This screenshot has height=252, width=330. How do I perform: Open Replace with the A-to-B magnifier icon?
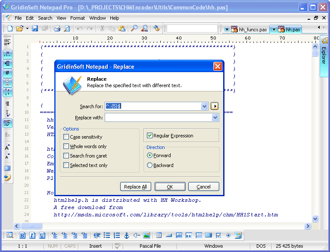145,28
